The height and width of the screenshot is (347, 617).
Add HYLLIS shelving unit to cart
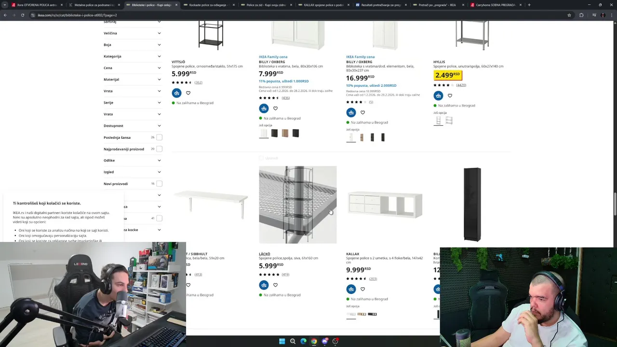click(x=438, y=95)
